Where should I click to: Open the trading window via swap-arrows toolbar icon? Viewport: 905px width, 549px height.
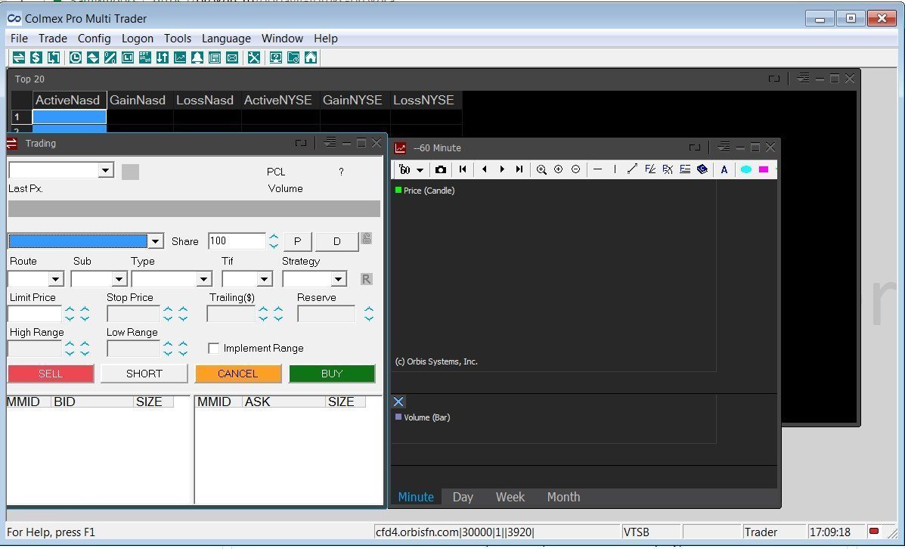(18, 57)
